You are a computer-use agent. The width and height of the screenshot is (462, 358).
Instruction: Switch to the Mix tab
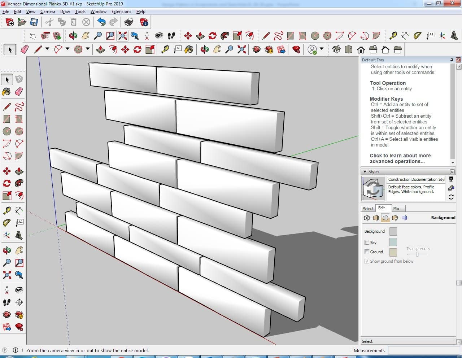[396, 209]
